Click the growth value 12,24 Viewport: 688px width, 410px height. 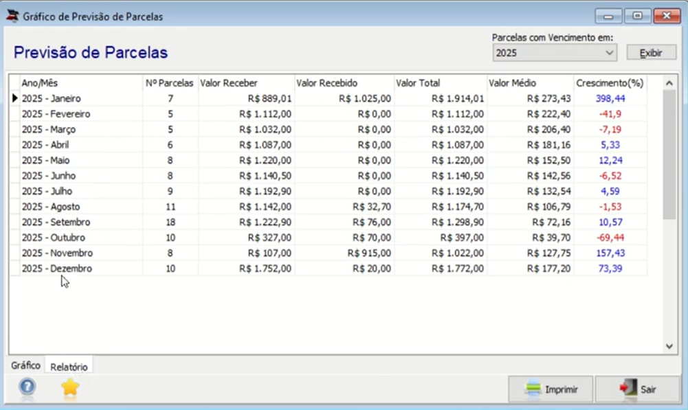click(610, 160)
